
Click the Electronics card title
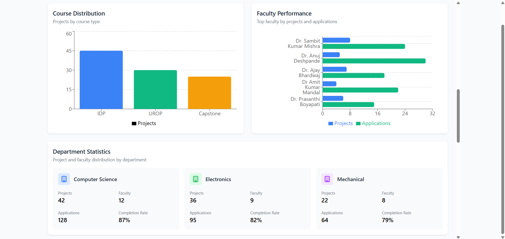click(218, 179)
